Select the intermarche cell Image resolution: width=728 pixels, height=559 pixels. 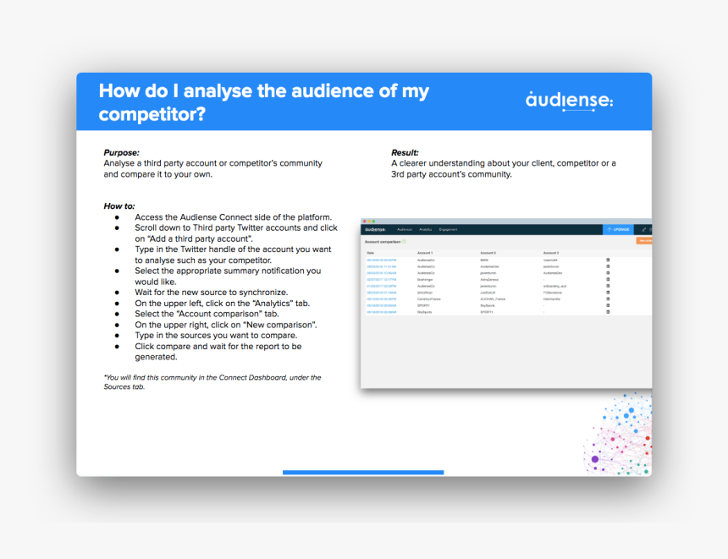point(552,299)
